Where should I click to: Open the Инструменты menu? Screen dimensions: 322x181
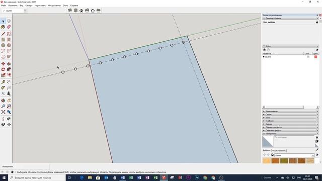(x=54, y=6)
